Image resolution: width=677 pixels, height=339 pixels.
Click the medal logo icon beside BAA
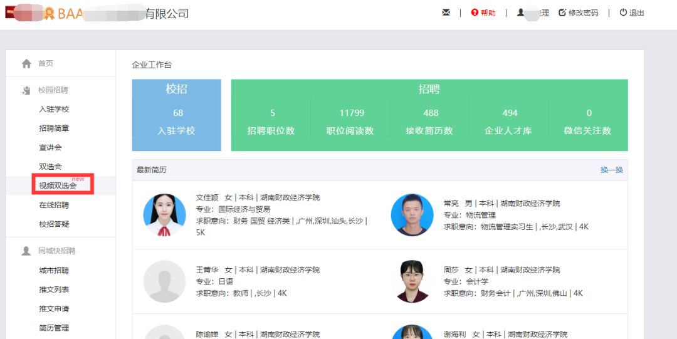(50, 13)
